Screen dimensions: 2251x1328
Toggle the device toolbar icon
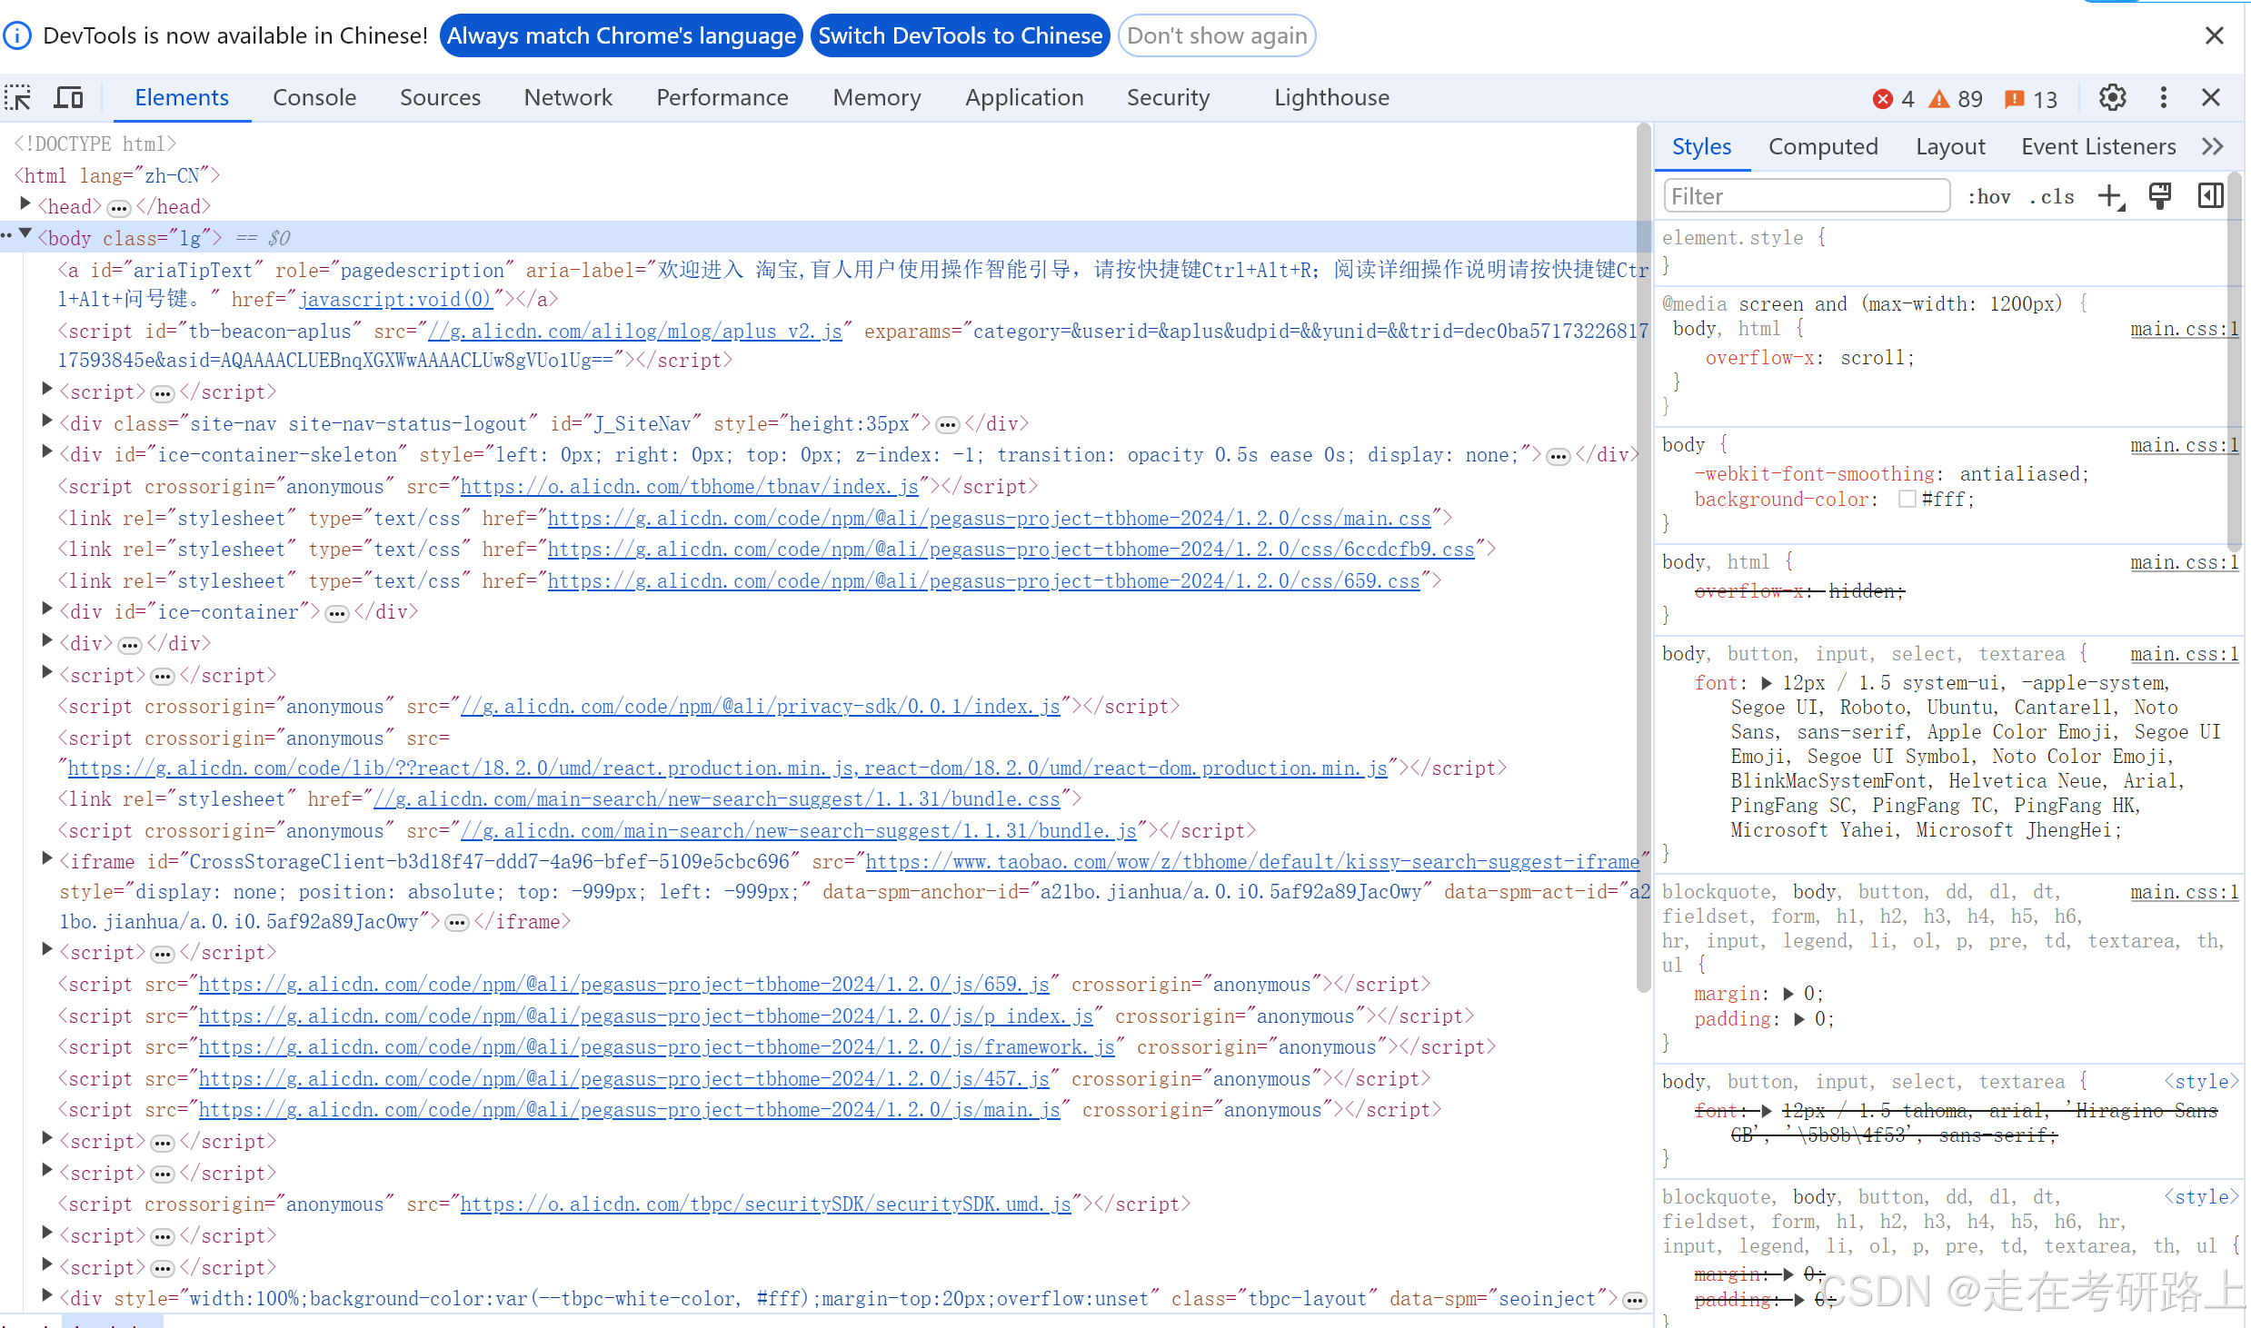click(68, 97)
